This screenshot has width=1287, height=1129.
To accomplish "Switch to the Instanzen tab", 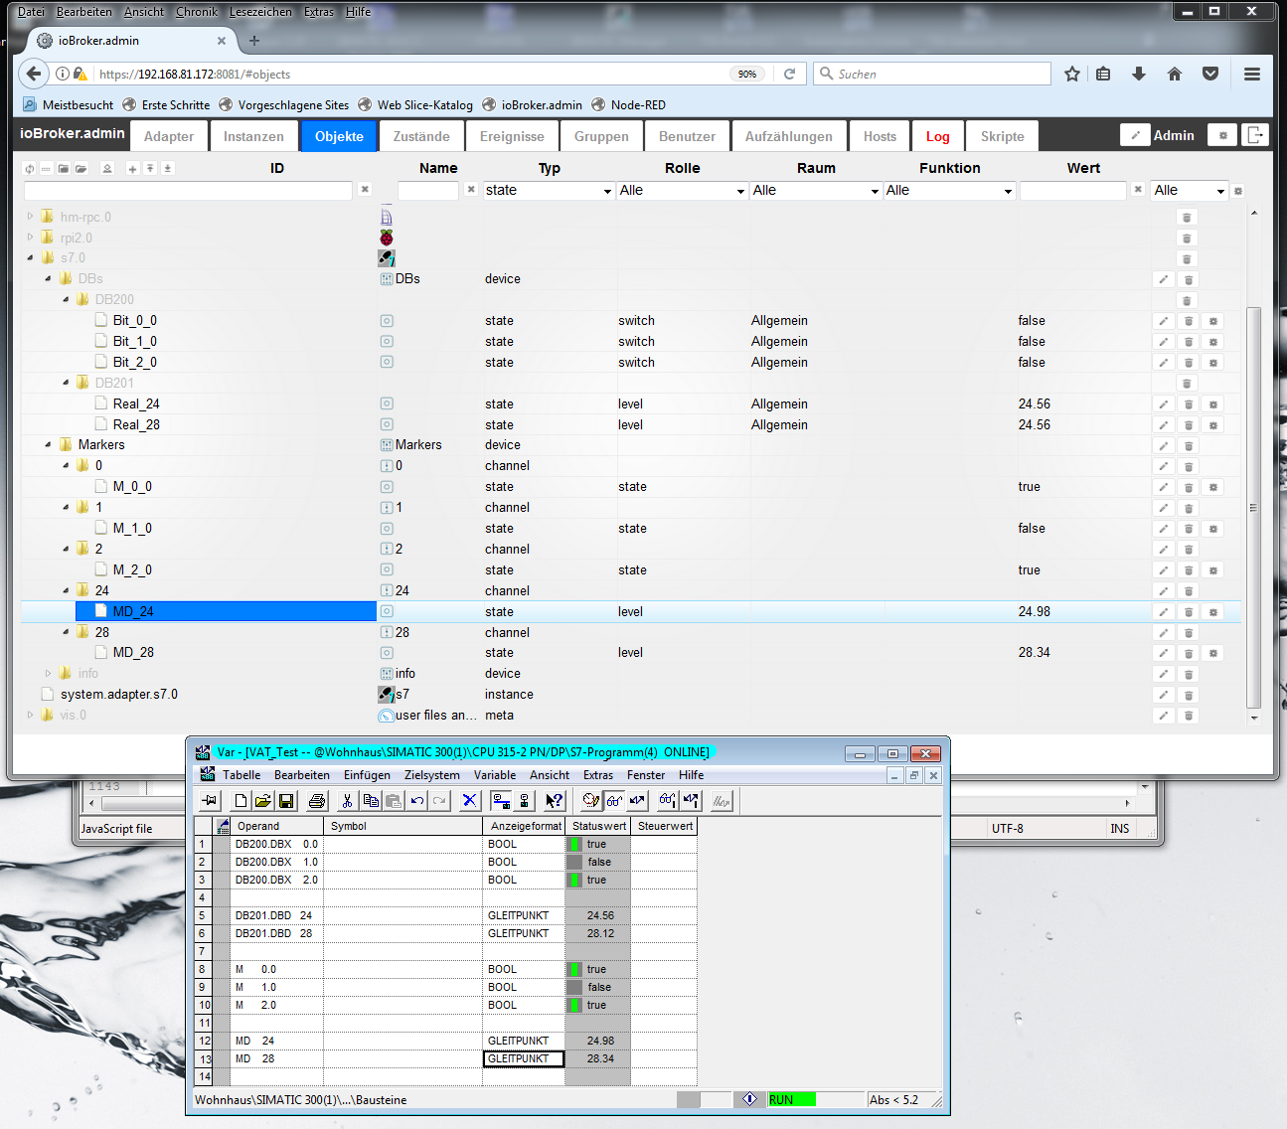I will (253, 136).
